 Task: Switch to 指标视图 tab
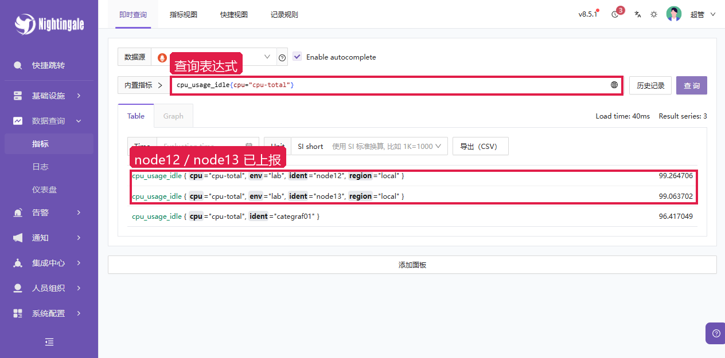(184, 14)
